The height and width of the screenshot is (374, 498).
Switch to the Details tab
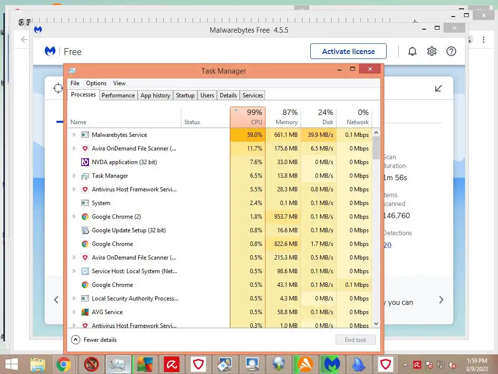click(x=229, y=95)
